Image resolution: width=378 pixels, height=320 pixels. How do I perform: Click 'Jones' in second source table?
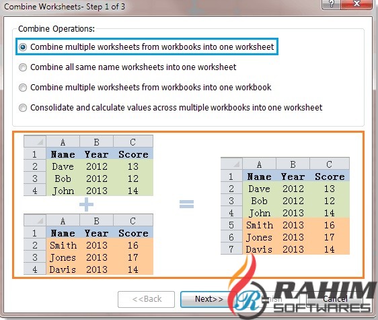click(63, 257)
